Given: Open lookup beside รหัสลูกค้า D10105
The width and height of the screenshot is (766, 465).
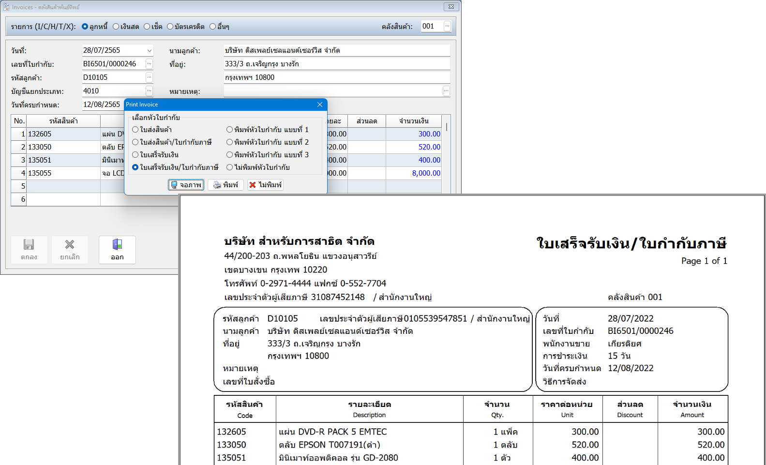Looking at the screenshot, I should tap(149, 77).
